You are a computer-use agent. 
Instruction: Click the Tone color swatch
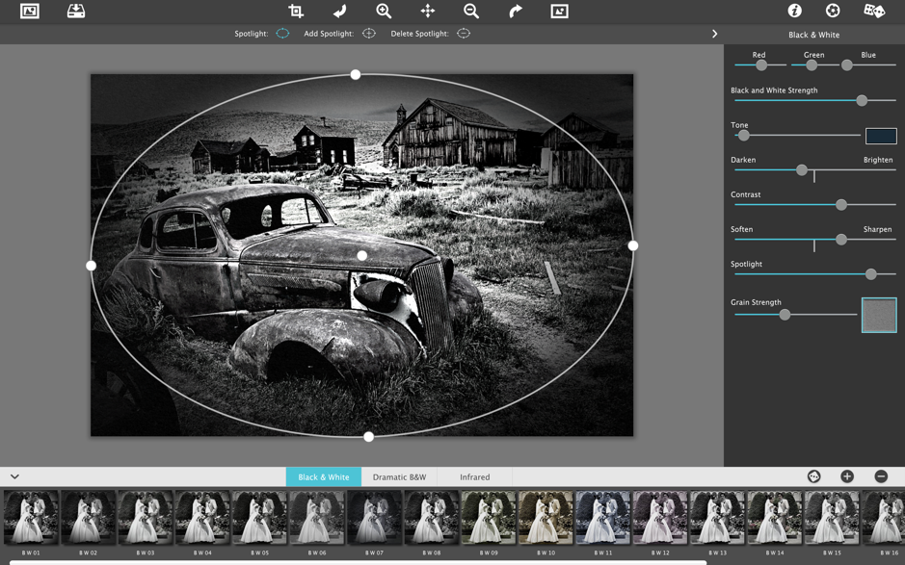click(880, 136)
